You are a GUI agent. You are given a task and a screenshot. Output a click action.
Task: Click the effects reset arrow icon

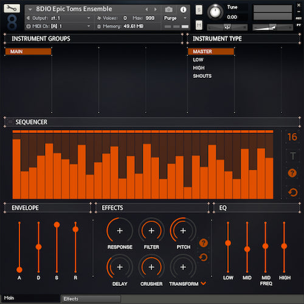(203, 257)
